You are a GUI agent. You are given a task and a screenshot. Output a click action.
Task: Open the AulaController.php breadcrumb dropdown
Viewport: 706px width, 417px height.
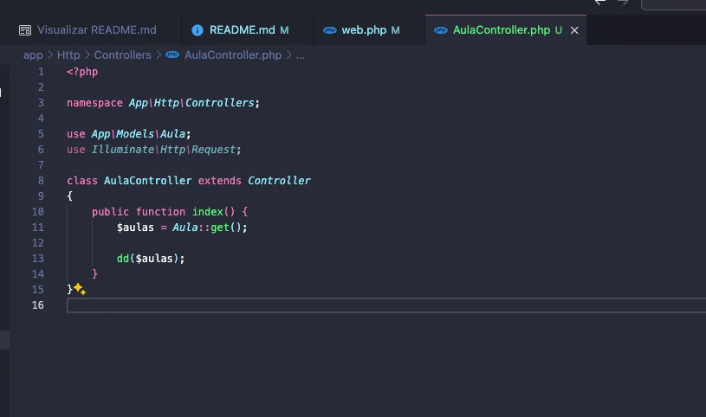click(233, 55)
